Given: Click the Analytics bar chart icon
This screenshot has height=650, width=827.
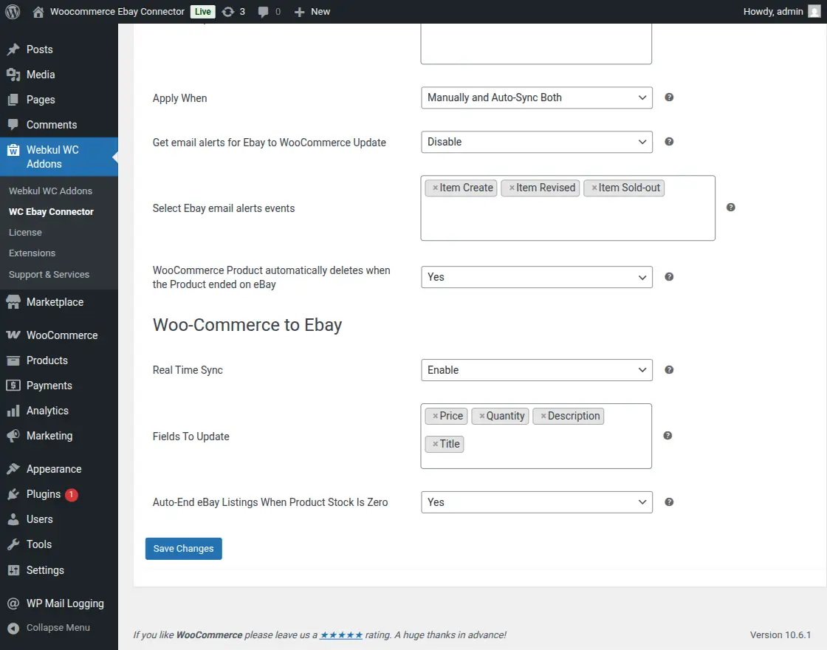Looking at the screenshot, I should point(13,411).
